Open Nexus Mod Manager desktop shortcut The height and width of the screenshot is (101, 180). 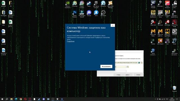click(x=110, y=4)
